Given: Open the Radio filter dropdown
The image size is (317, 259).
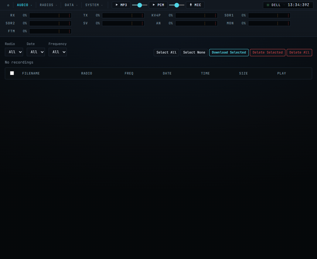Looking at the screenshot, I should pyautogui.click(x=14, y=52).
